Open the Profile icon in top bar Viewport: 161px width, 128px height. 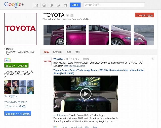[51, 5]
